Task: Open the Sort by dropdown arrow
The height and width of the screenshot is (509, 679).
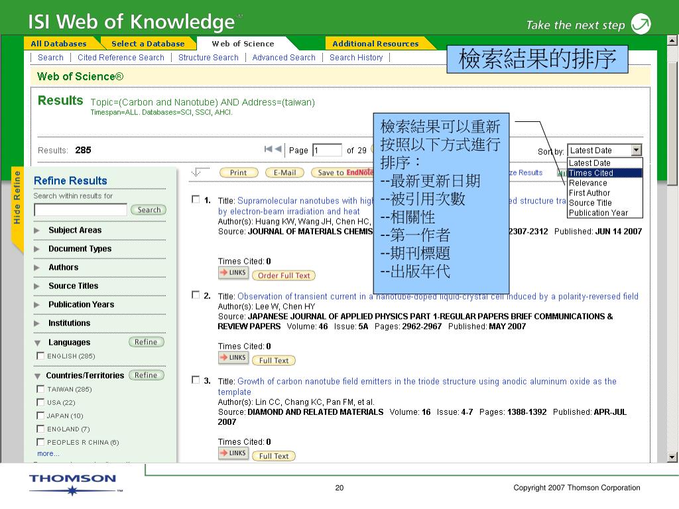Action: tap(636, 150)
